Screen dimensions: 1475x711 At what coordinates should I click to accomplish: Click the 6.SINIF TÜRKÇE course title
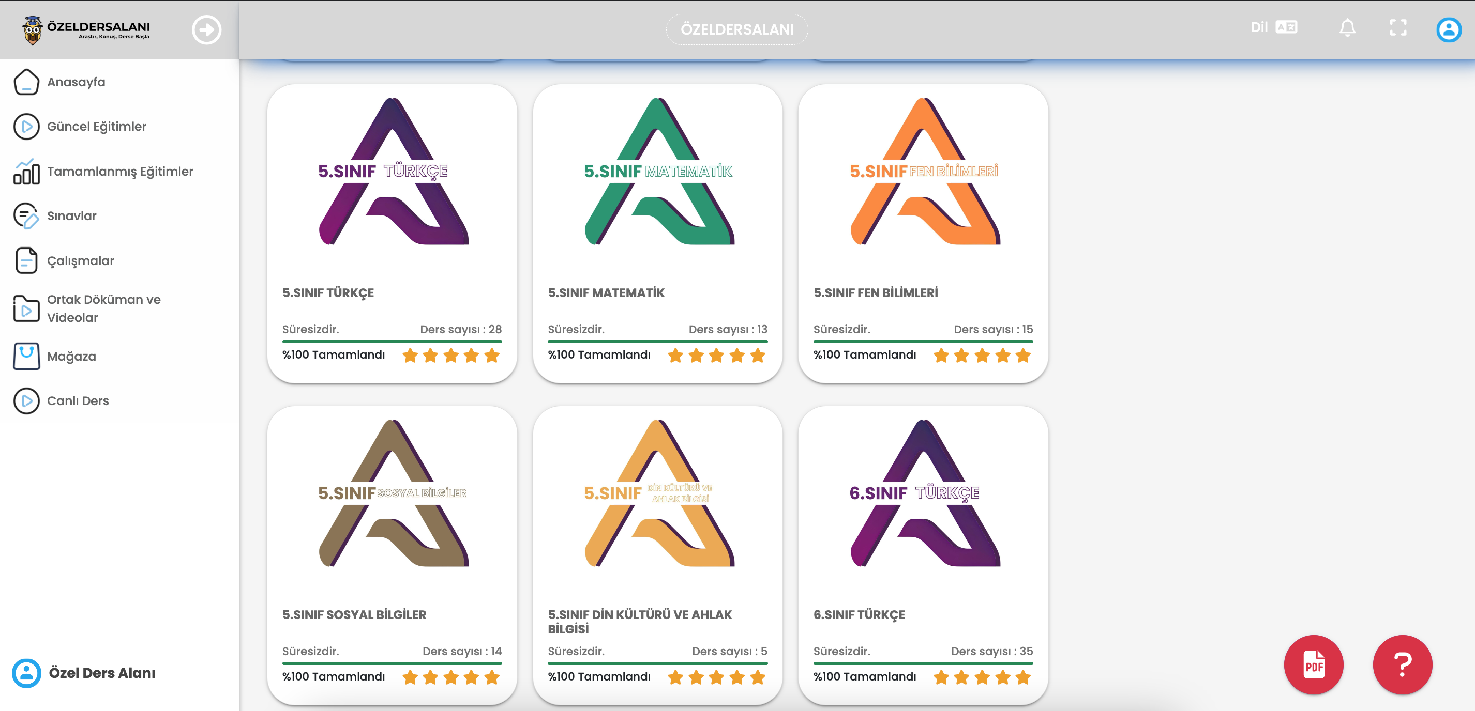859,615
